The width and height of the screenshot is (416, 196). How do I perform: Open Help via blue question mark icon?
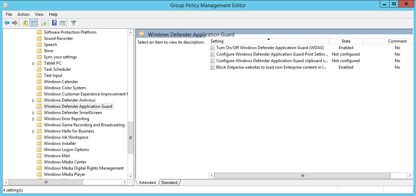(54, 23)
